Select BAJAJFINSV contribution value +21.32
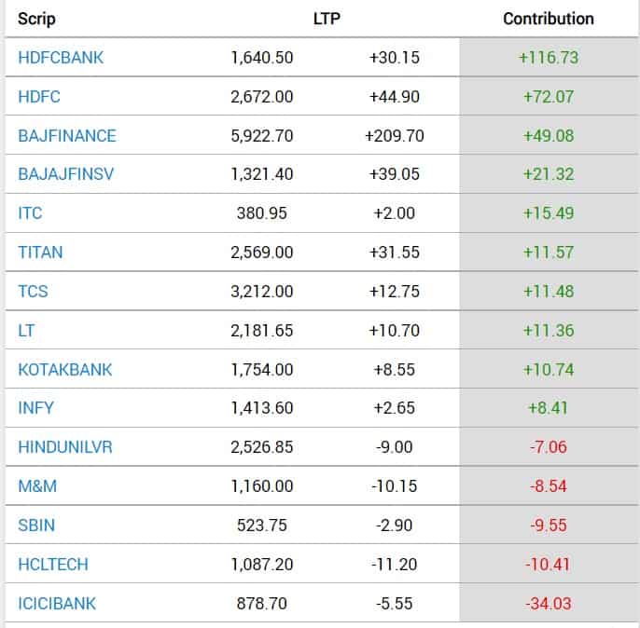The width and height of the screenshot is (640, 628). click(x=549, y=174)
